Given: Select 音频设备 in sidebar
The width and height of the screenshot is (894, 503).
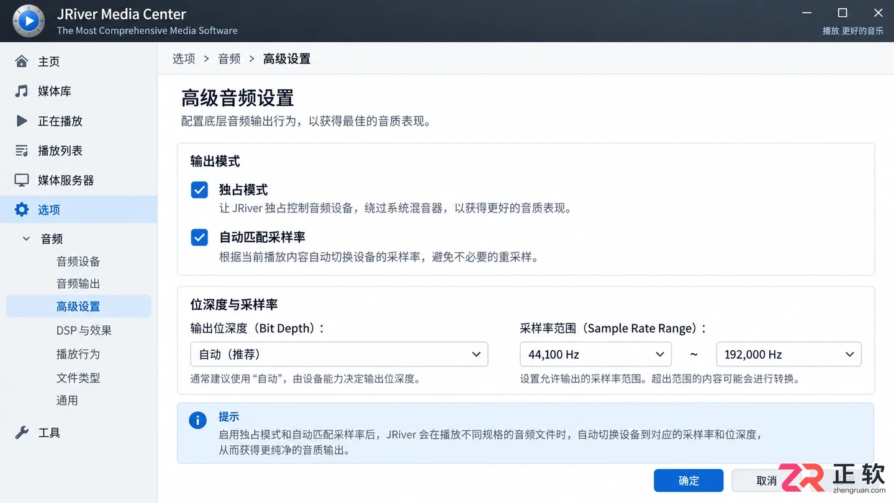Looking at the screenshot, I should tap(78, 261).
